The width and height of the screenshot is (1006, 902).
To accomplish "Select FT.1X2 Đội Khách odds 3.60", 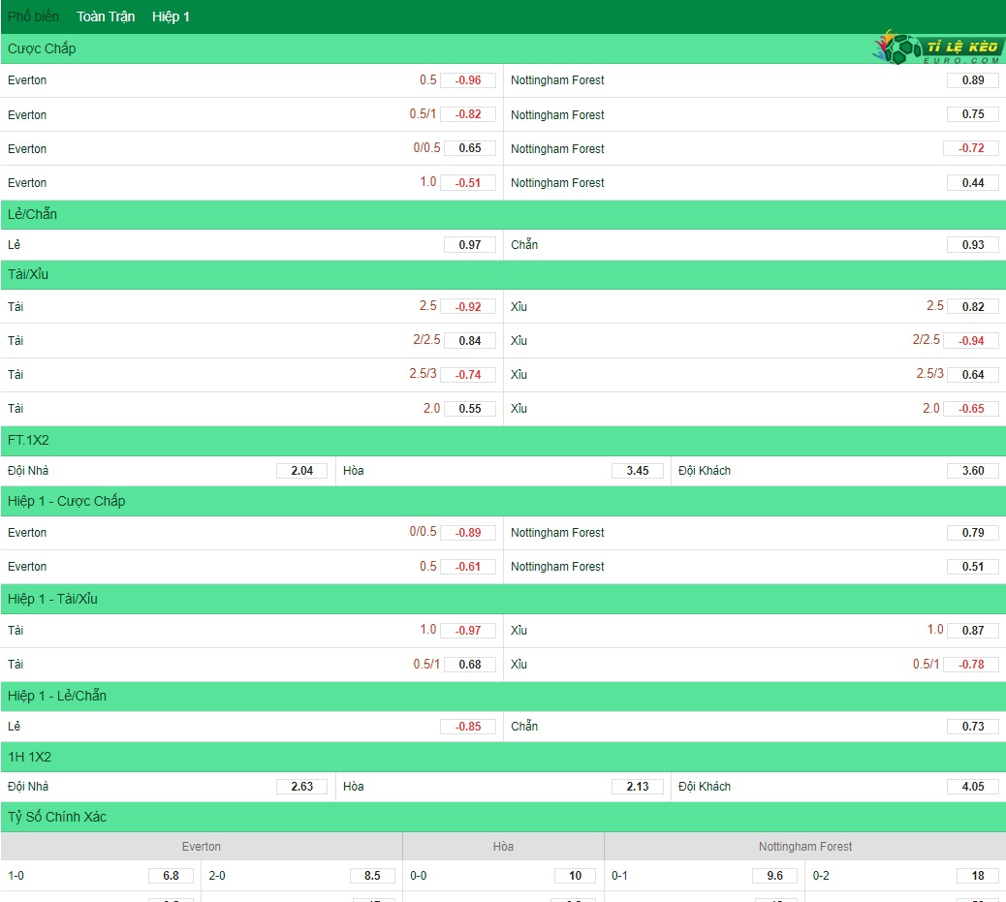I will pyautogui.click(x=973, y=471).
